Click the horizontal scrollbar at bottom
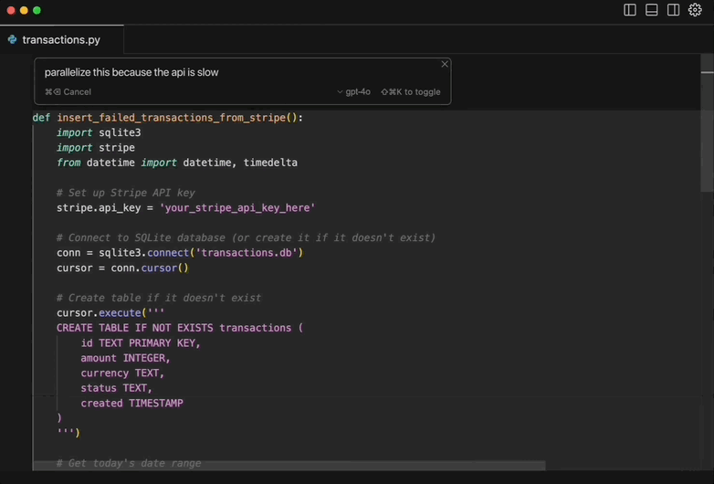This screenshot has width=714, height=484. [x=289, y=465]
